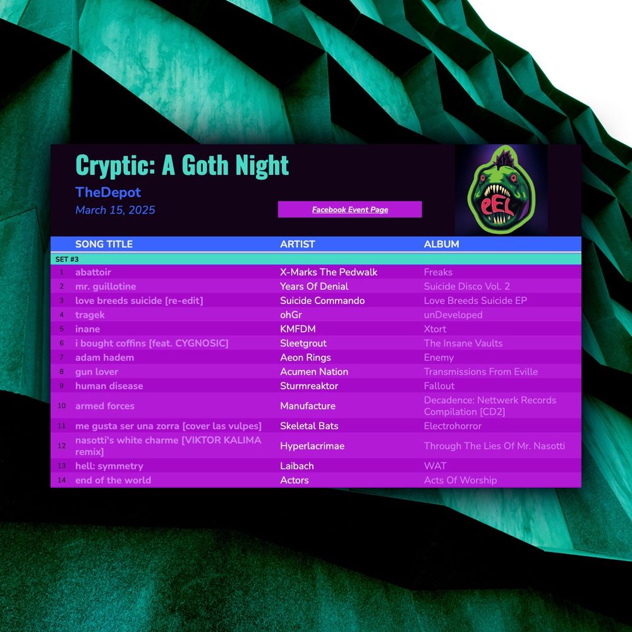Viewport: 632px width, 632px height.
Task: Select song 'me gusta ser una zorra'
Action: 169,426
